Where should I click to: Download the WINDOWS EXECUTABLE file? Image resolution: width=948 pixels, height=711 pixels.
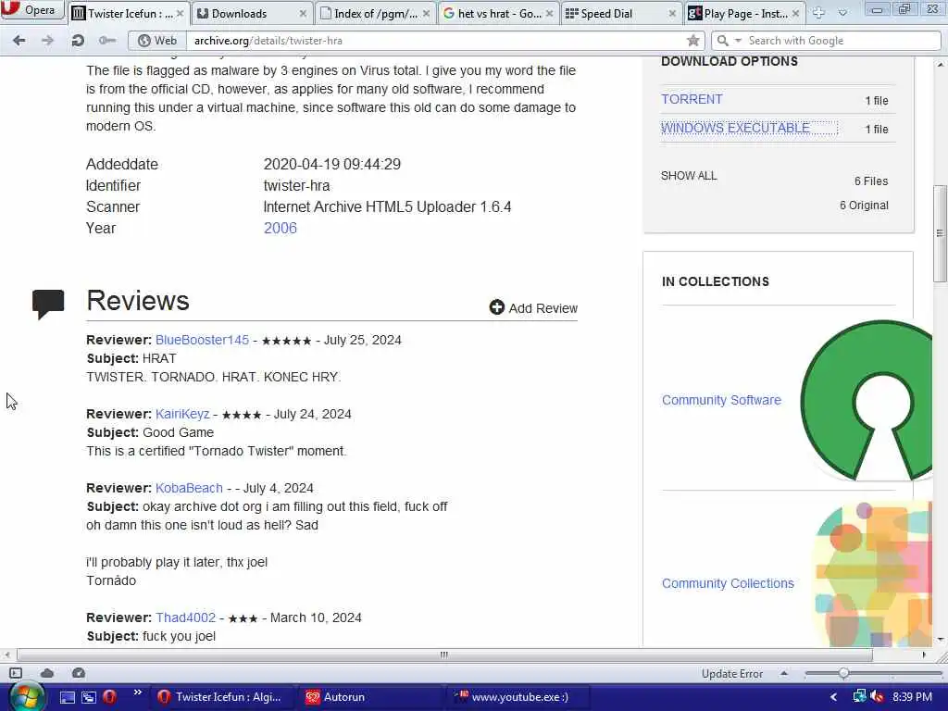click(735, 128)
